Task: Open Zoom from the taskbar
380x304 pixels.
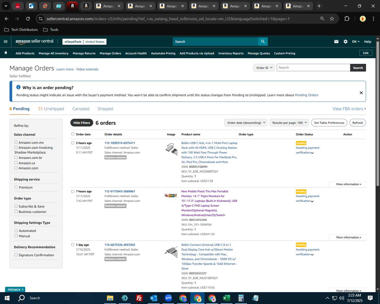Action: pos(168,298)
